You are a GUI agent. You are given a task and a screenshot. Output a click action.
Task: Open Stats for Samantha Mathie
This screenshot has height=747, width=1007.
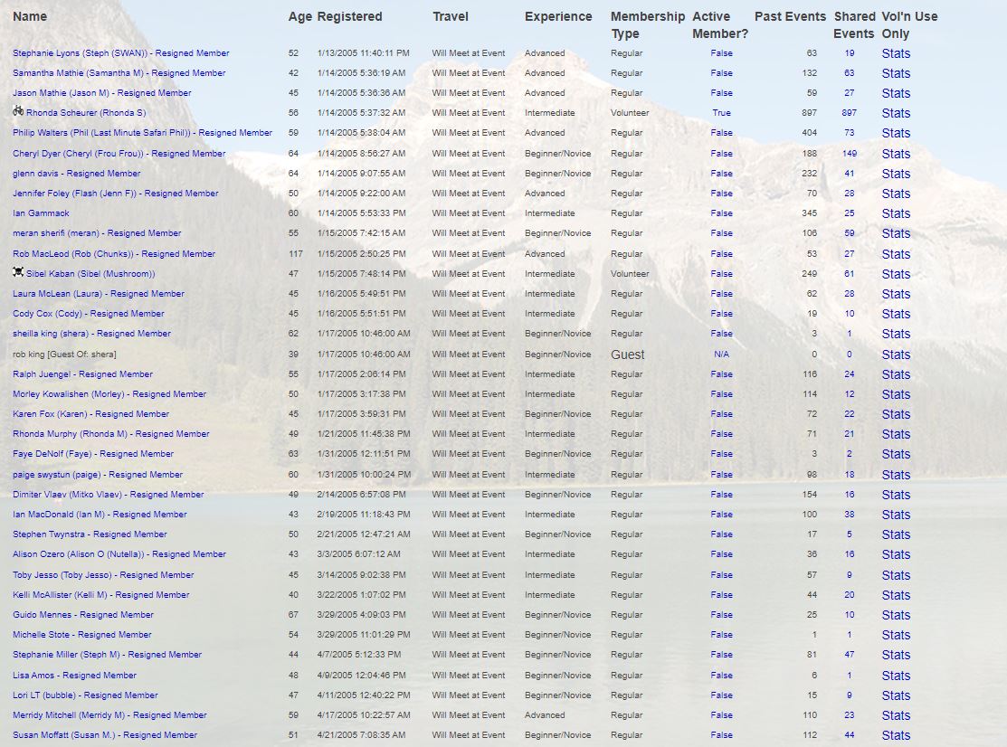(x=896, y=73)
